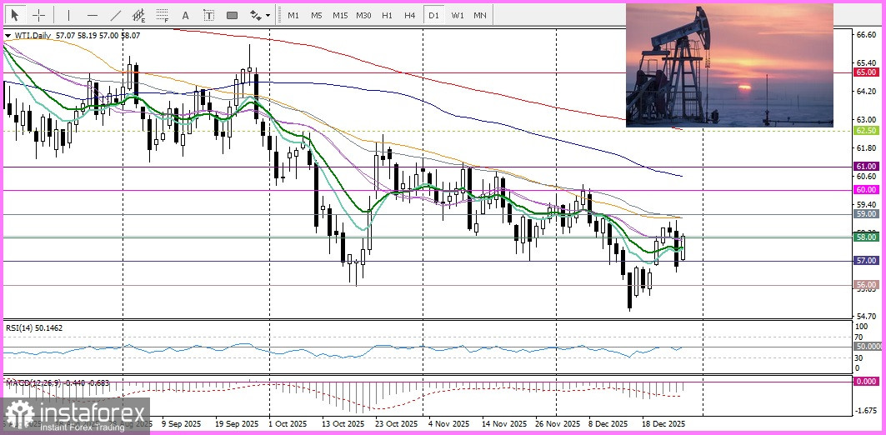Click the oil pump sunset image
The image size is (886, 435).
click(x=729, y=66)
